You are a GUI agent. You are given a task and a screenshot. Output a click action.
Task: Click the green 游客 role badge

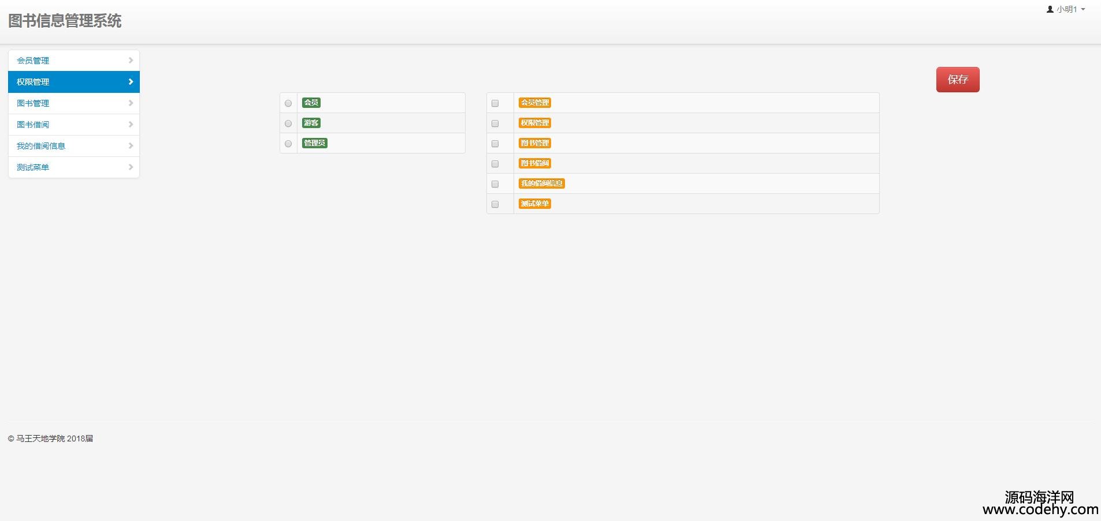coord(311,123)
